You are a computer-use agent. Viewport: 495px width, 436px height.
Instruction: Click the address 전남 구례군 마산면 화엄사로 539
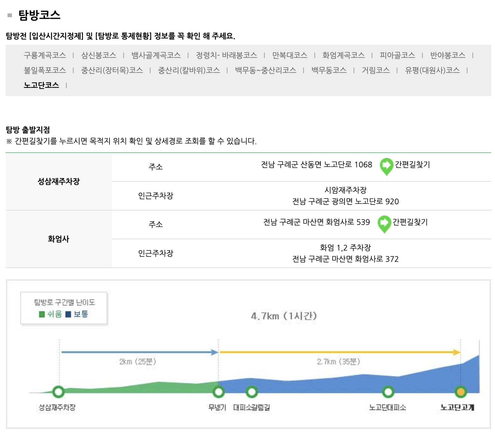(317, 222)
